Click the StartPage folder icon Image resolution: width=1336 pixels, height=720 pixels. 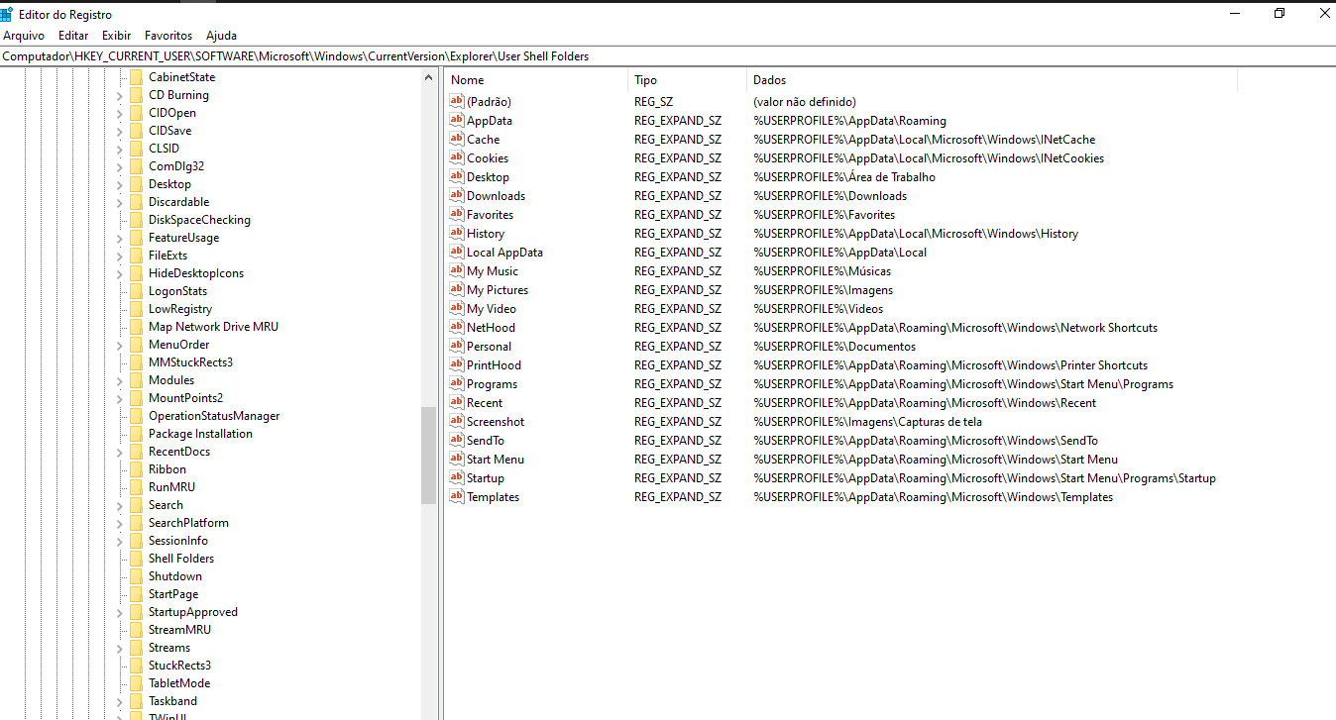[x=136, y=594]
